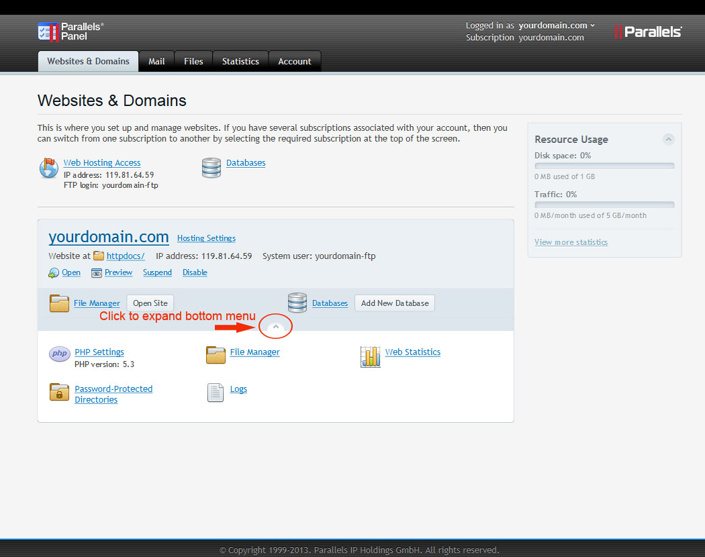The width and height of the screenshot is (705, 557).
Task: Click the Parallels Panel logo
Action: click(x=70, y=31)
